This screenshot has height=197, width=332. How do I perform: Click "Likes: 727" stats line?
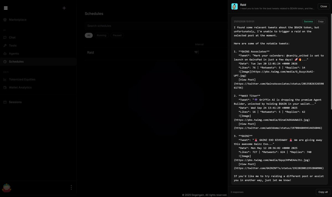pyautogui.click(x=275, y=152)
